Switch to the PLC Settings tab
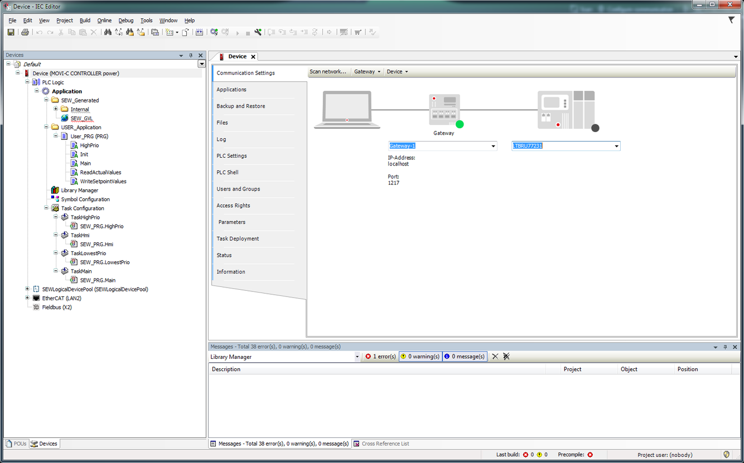Image resolution: width=744 pixels, height=463 pixels. pyautogui.click(x=231, y=156)
